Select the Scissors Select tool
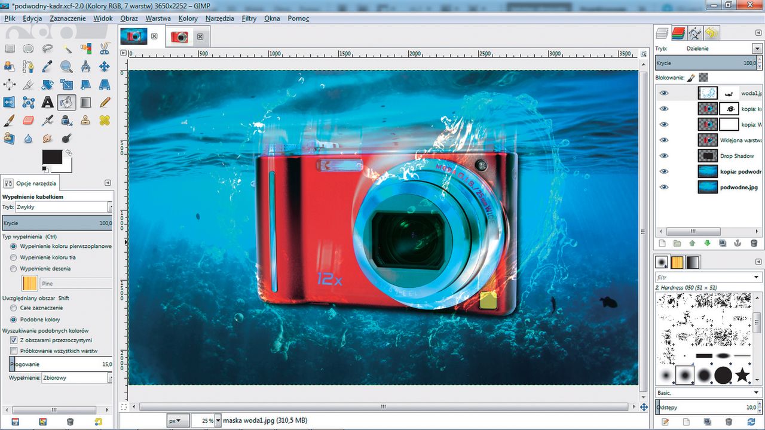 [x=105, y=48]
